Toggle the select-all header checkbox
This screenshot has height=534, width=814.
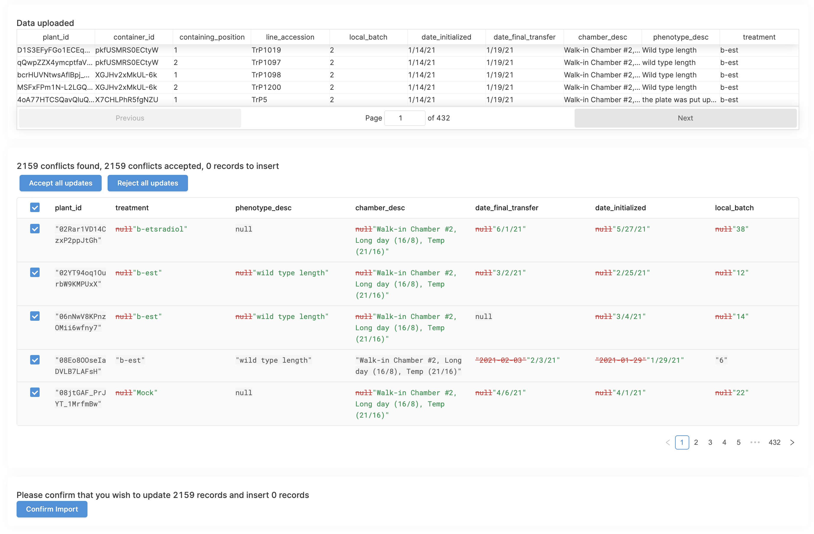[35, 208]
